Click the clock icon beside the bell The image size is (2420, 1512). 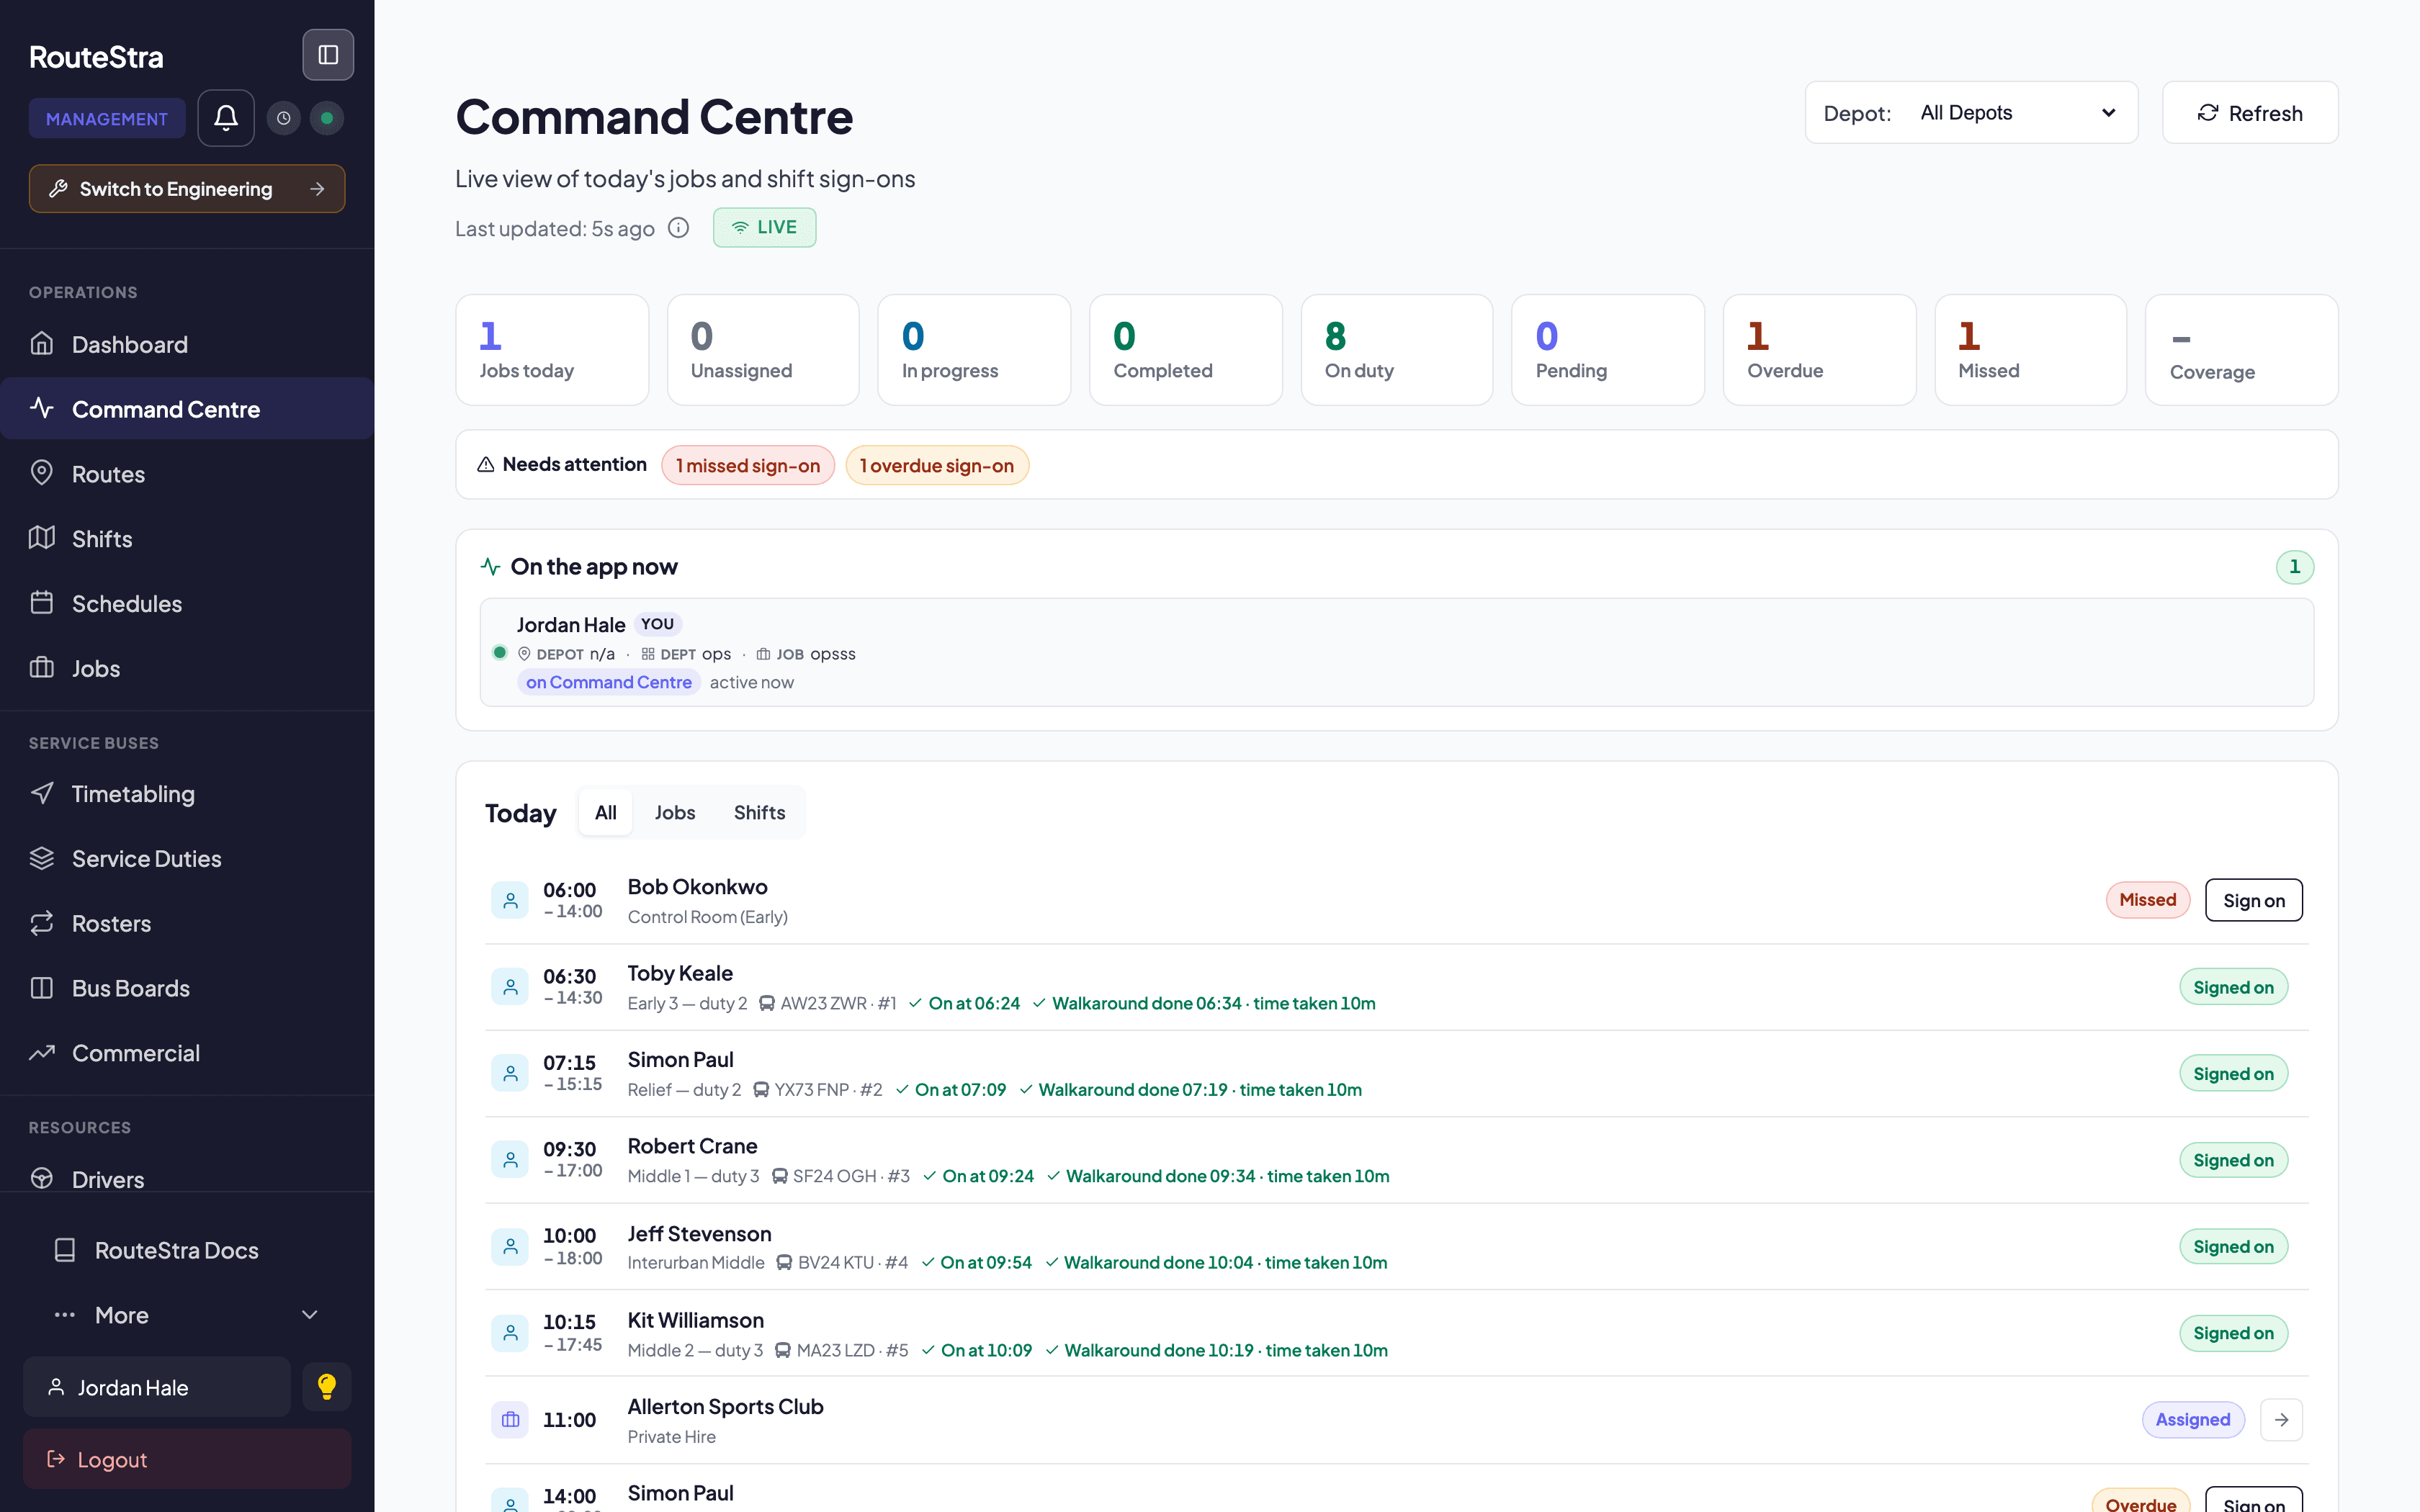(284, 118)
